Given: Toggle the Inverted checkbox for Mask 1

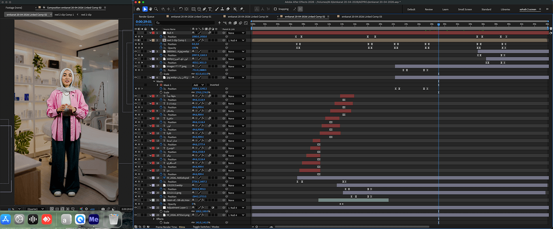Looking at the screenshot, I should point(208,85).
